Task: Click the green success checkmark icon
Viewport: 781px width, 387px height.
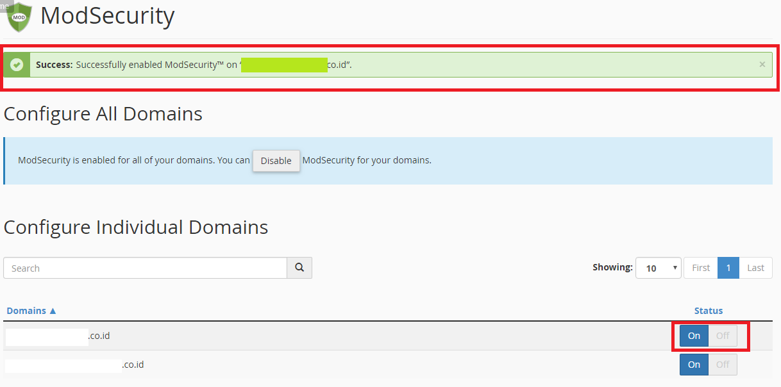Action: [x=17, y=64]
